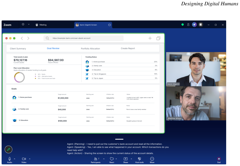The height and width of the screenshot is (166, 240).
Task: Click the green annotate pencil button
Action: pos(9,149)
